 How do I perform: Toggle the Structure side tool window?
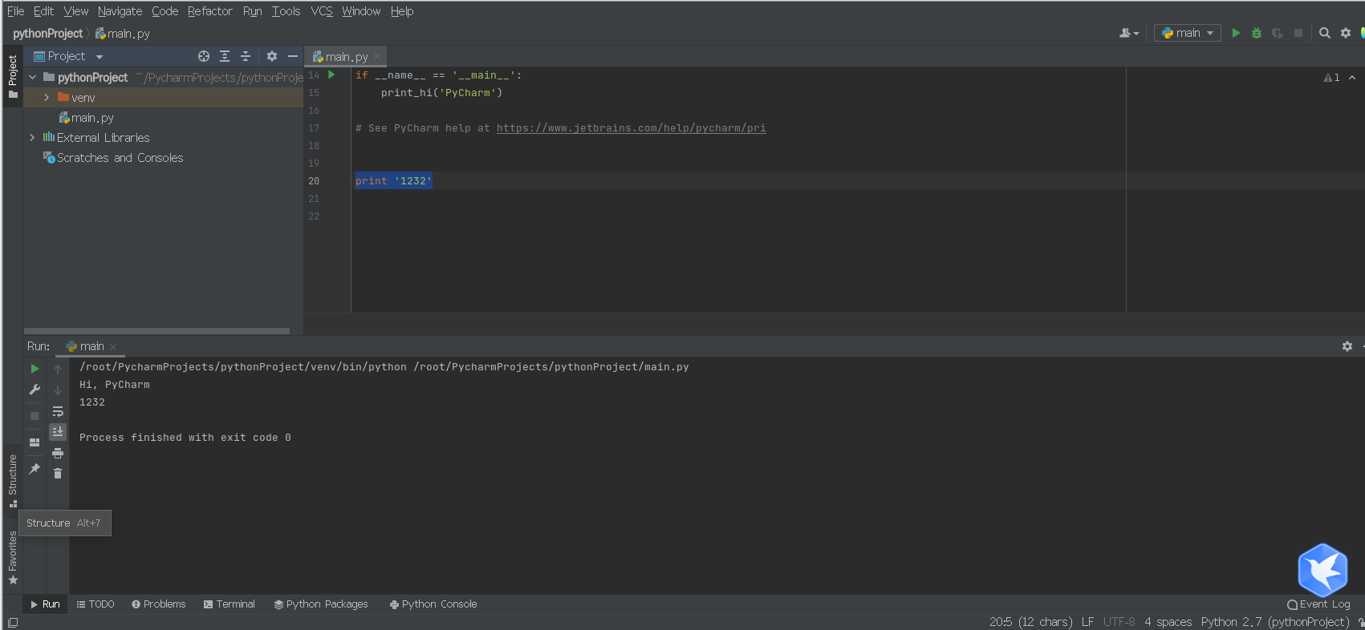12,481
